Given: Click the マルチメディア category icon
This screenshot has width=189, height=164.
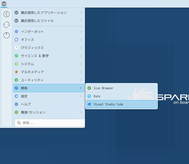Looking at the screenshot, I should coord(16,72).
